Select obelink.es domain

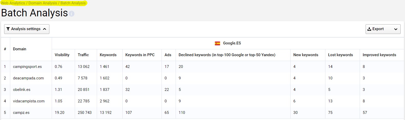22,90
